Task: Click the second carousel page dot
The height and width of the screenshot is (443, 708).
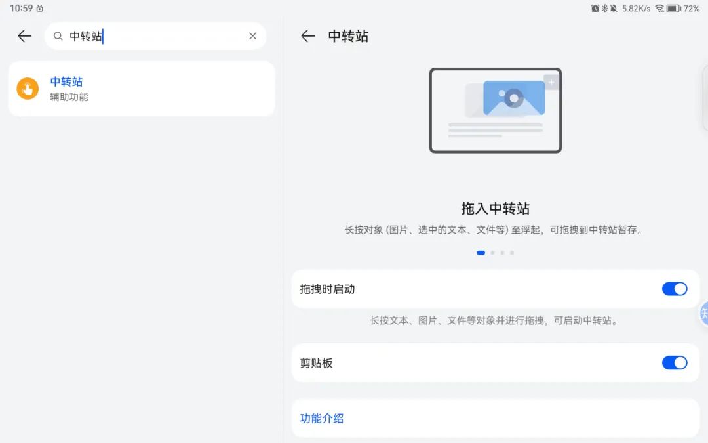Action: point(492,252)
